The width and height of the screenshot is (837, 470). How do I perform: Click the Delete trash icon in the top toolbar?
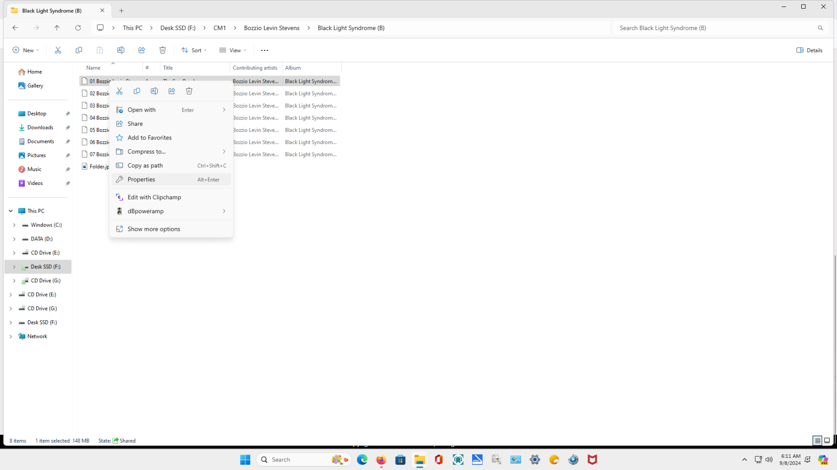[x=162, y=50]
